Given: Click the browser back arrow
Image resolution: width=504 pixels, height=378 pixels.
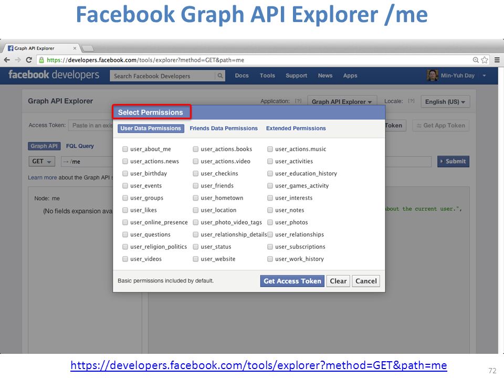Looking at the screenshot, I should pos(7,60).
